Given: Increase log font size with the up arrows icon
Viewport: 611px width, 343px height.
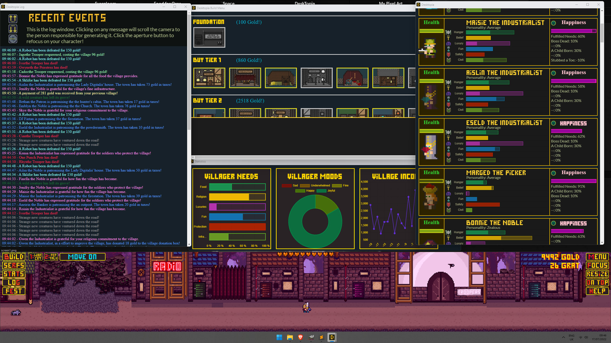Looking at the screenshot, I should pyautogui.click(x=13, y=19).
